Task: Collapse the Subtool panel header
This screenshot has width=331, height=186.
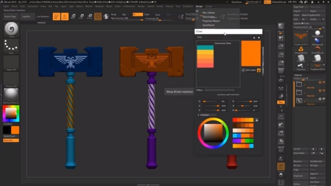Action: (x=298, y=75)
